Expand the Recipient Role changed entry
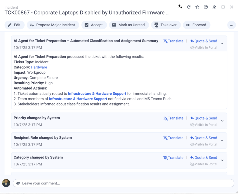Image resolution: width=238 pixels, height=194 pixels. tap(222, 141)
